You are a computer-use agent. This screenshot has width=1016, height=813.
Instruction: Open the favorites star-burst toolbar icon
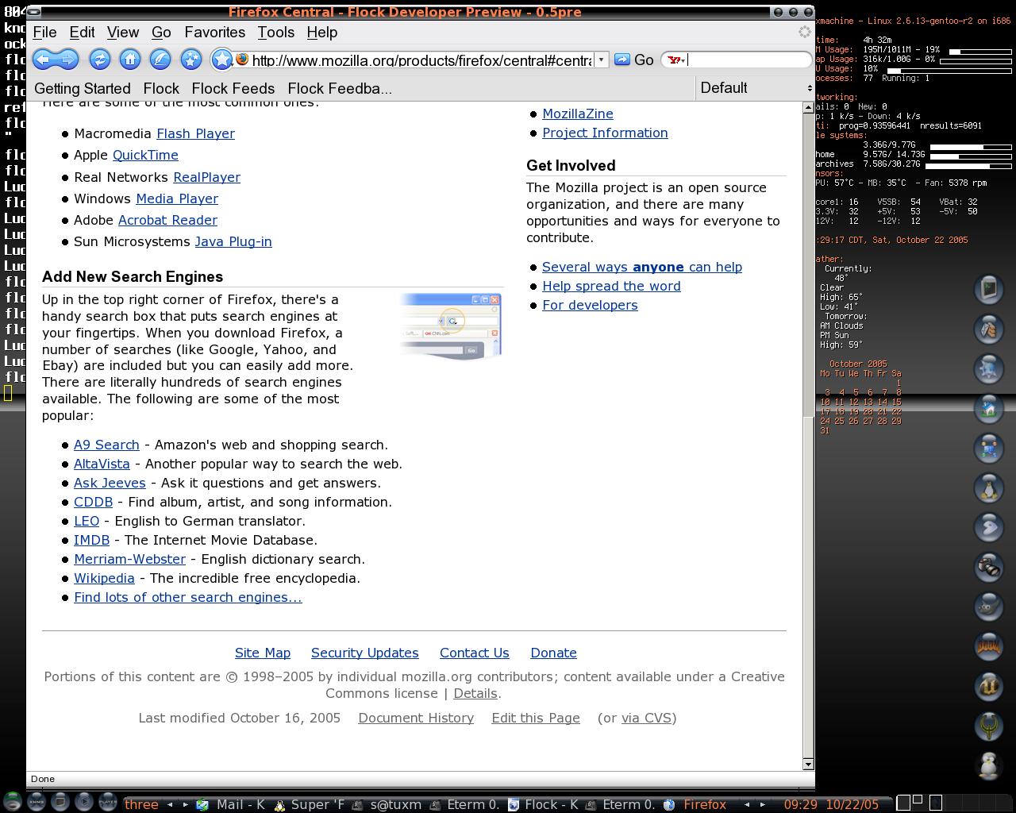(x=191, y=60)
